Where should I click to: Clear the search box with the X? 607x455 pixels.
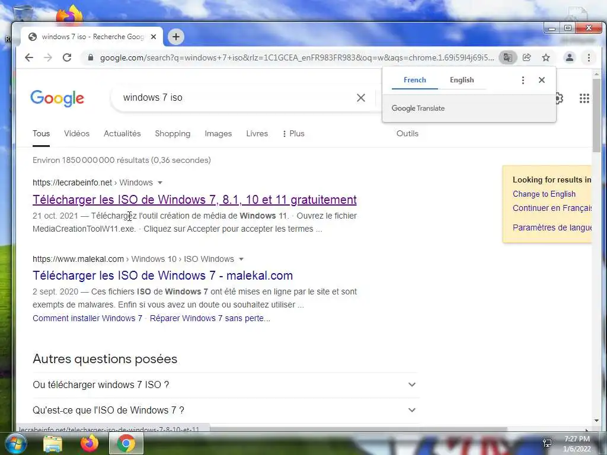point(361,98)
